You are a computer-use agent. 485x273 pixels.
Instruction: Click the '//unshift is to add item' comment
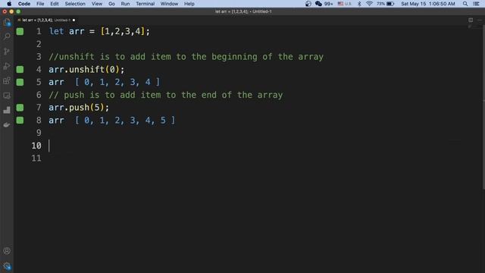186,57
